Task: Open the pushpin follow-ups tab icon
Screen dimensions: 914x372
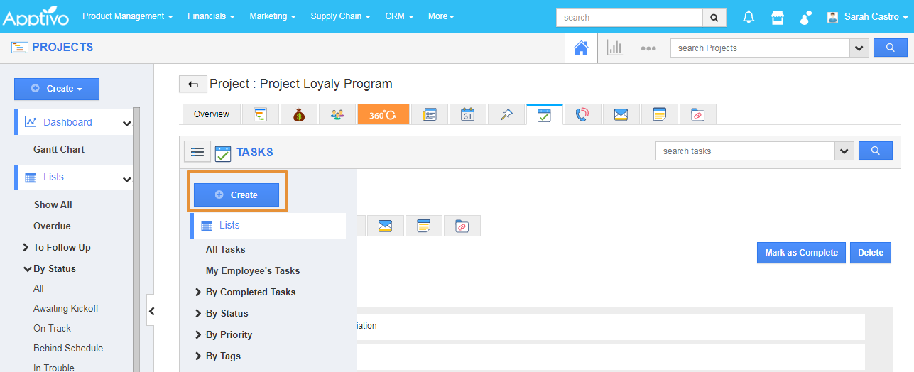Action: pyautogui.click(x=506, y=114)
